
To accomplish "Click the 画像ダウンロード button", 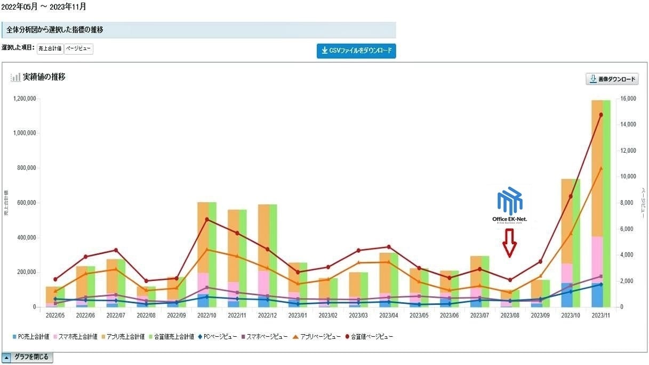I will click(612, 79).
